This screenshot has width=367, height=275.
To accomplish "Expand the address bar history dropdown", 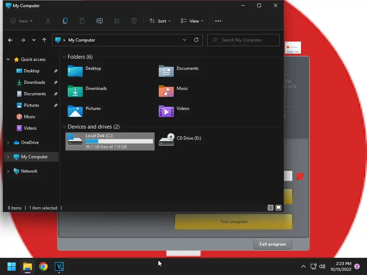I will pyautogui.click(x=185, y=40).
